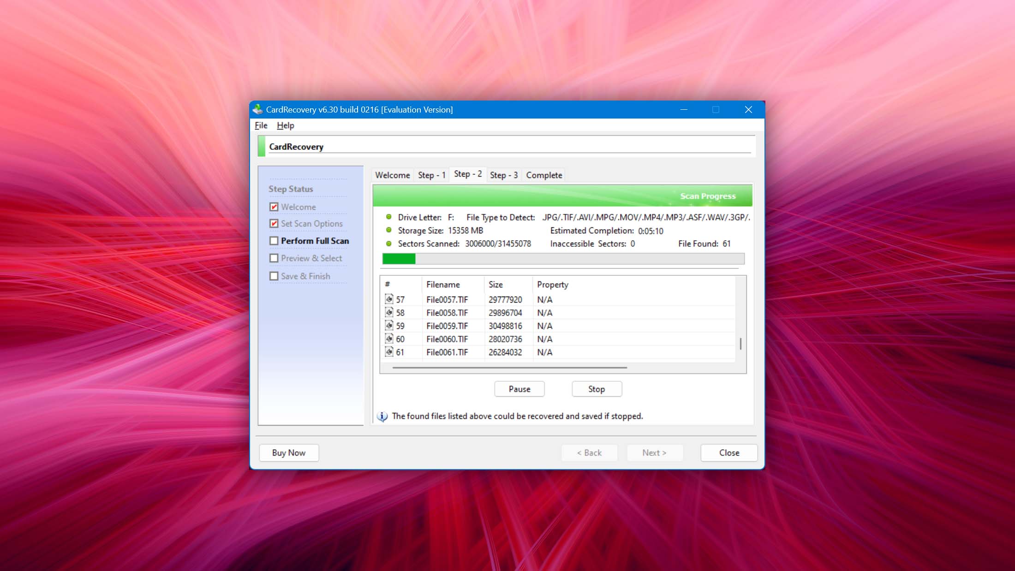Click the Storage Size value 15358 MB
Image resolution: width=1015 pixels, height=571 pixels.
pyautogui.click(x=466, y=231)
